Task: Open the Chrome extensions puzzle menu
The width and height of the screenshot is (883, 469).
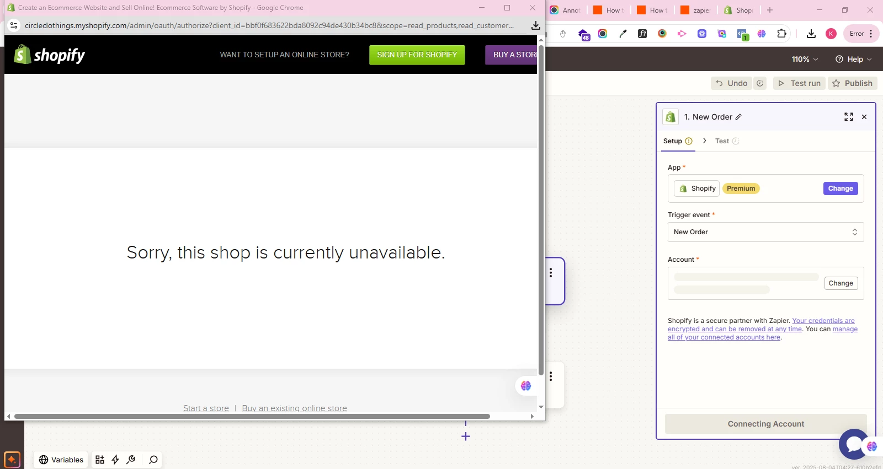Action: click(x=781, y=34)
